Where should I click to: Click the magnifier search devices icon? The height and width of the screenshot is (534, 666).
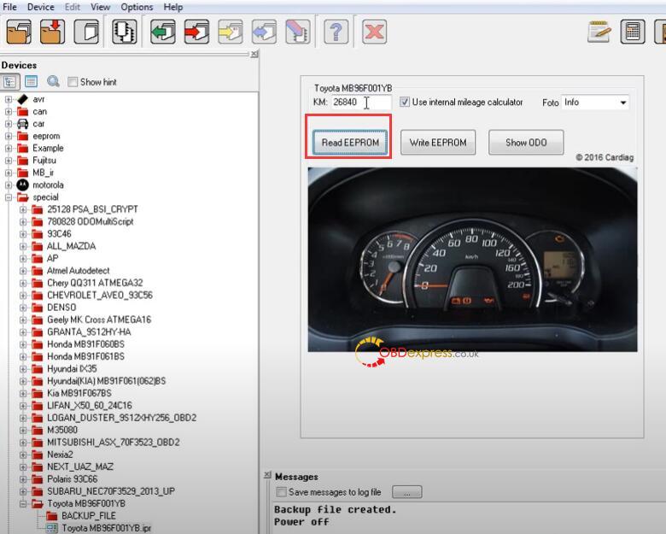[53, 81]
